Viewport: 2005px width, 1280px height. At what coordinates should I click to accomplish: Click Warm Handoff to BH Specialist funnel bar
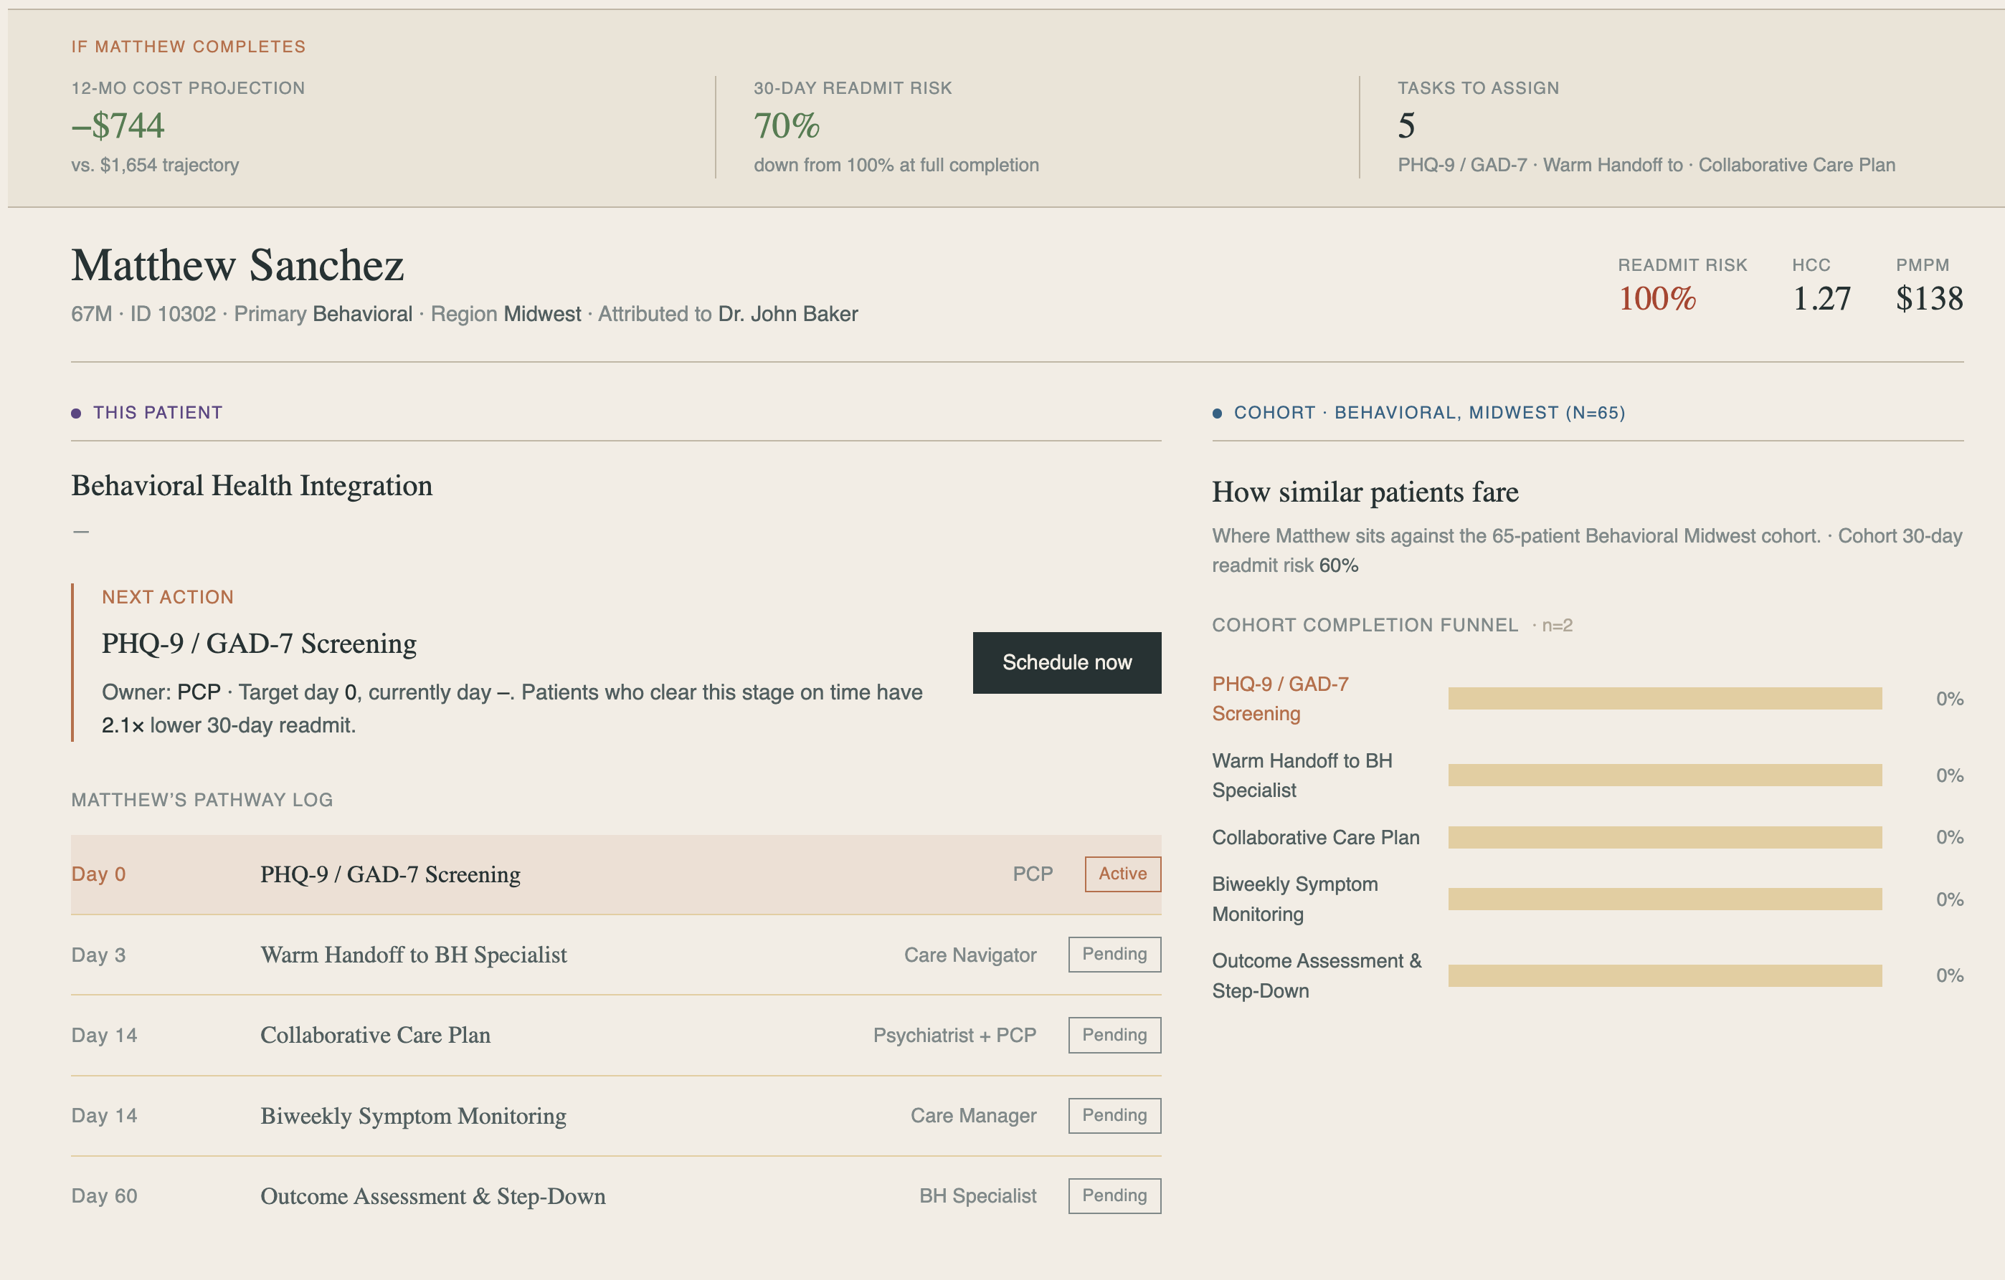tap(1664, 775)
